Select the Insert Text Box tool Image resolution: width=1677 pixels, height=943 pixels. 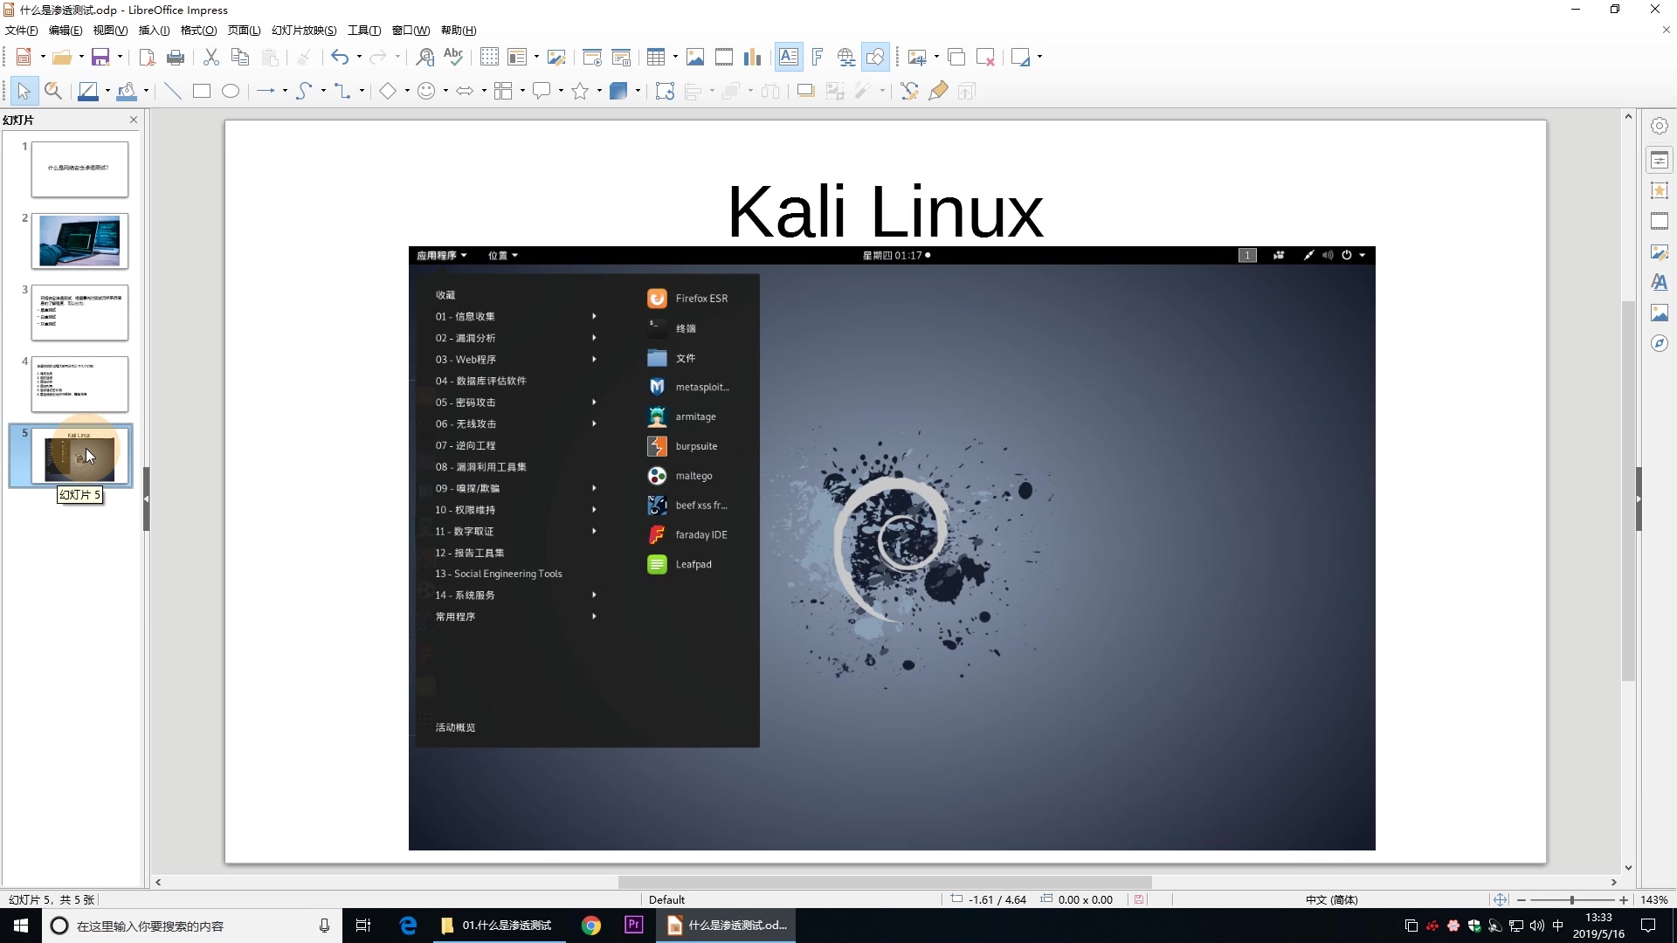(788, 57)
